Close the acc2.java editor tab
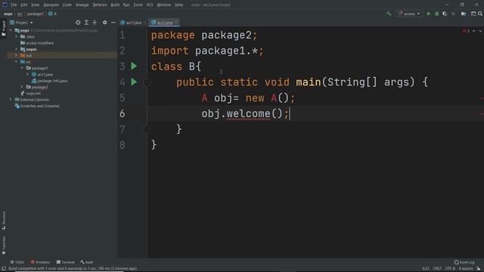This screenshot has width=484, height=272. click(176, 23)
